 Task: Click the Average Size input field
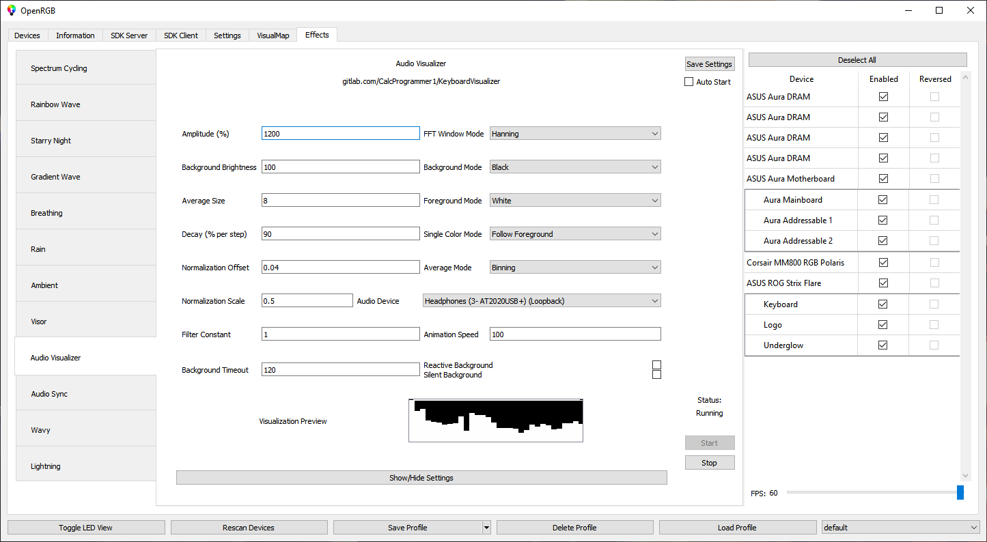(341, 201)
